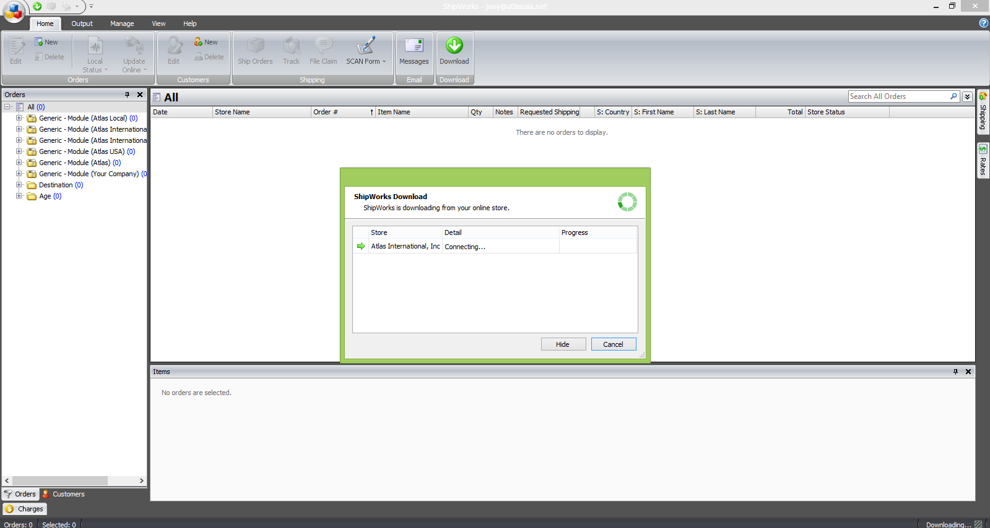The image size is (990, 528).
Task: Click Edit in the Orders ribbon group
Action: (x=15, y=51)
